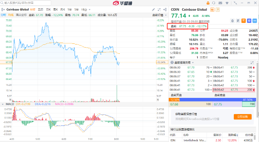
Task: Click the search magnifier icon
Action: (2, 3)
